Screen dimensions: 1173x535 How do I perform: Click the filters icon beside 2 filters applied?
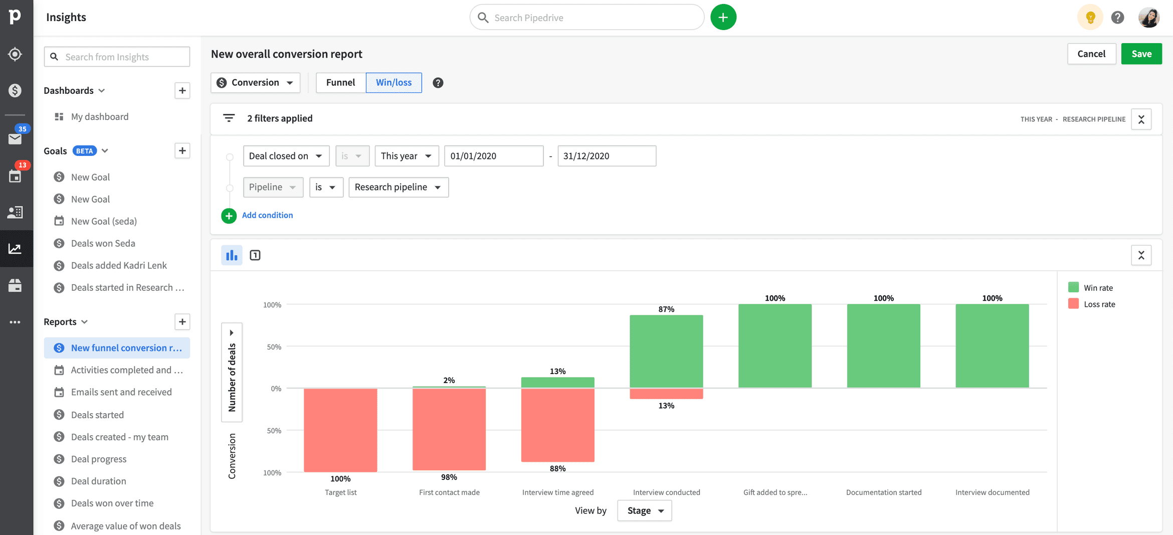tap(229, 118)
